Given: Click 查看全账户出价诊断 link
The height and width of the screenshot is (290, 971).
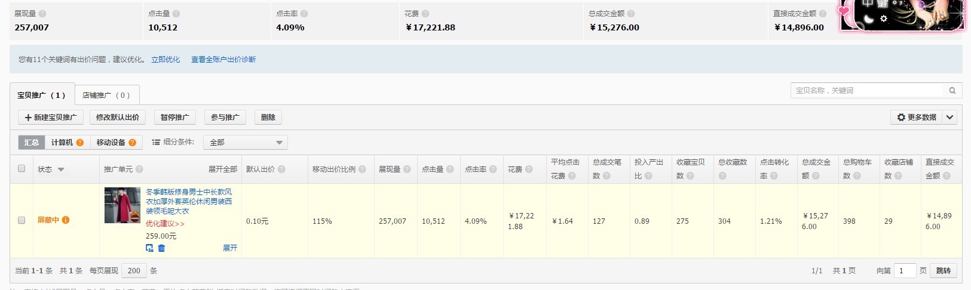Looking at the screenshot, I should [223, 60].
